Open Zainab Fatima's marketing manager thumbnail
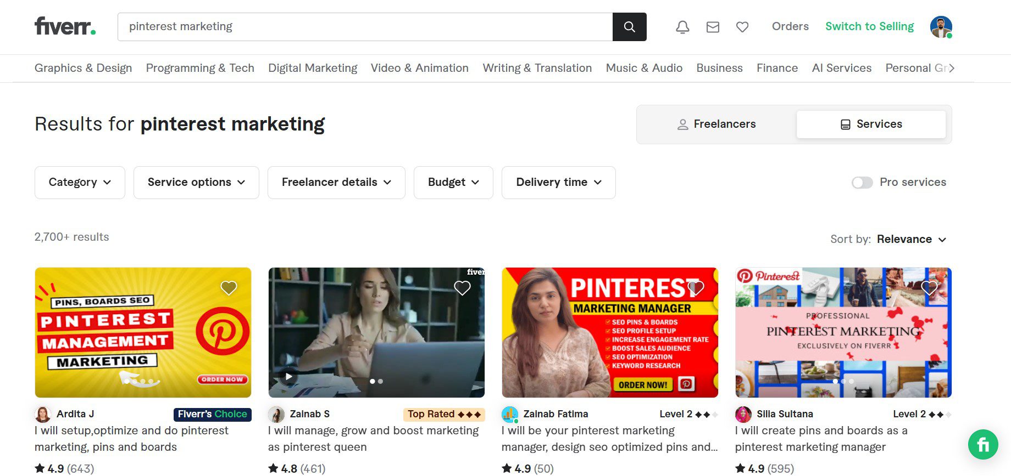Screen dimensions: 1011x476 [x=610, y=332]
